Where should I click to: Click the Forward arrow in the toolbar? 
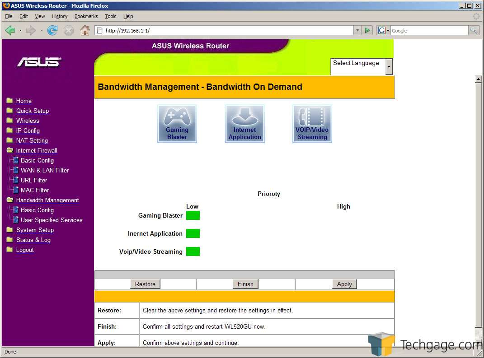(x=31, y=30)
